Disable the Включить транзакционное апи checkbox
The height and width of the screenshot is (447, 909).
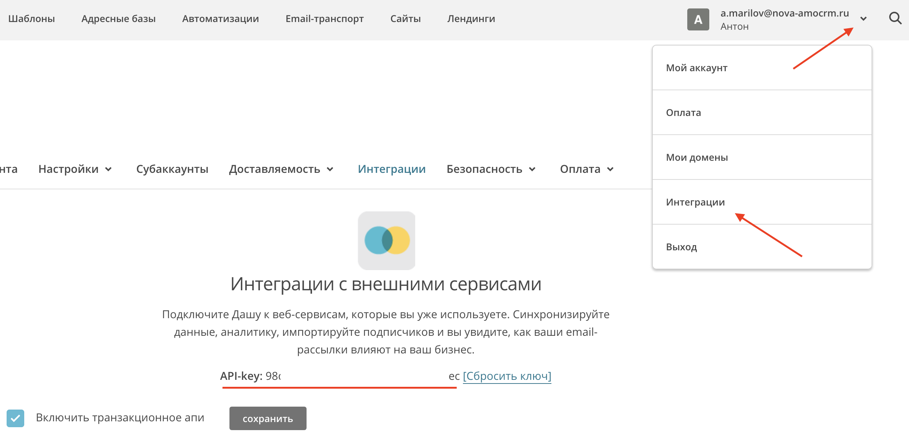coord(15,417)
